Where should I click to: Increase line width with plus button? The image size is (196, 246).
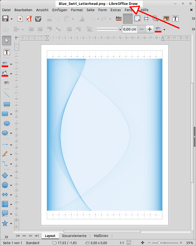pyautogui.click(x=150, y=29)
